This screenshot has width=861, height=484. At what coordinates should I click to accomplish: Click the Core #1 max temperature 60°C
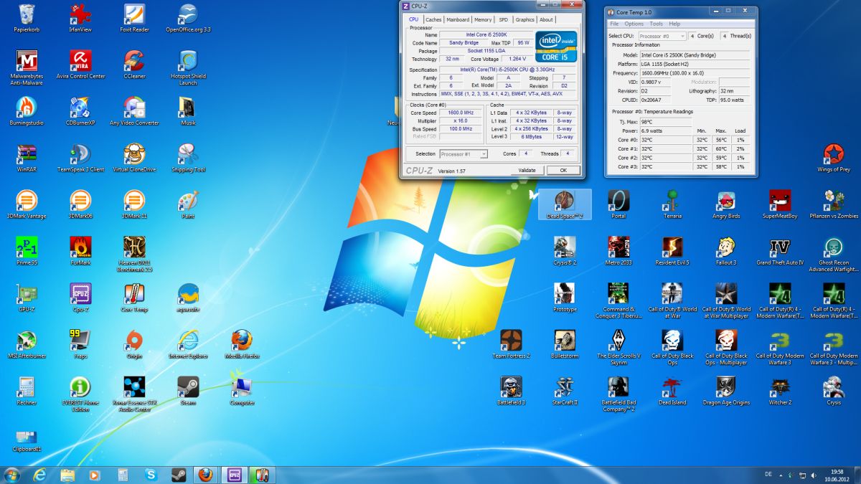point(721,148)
